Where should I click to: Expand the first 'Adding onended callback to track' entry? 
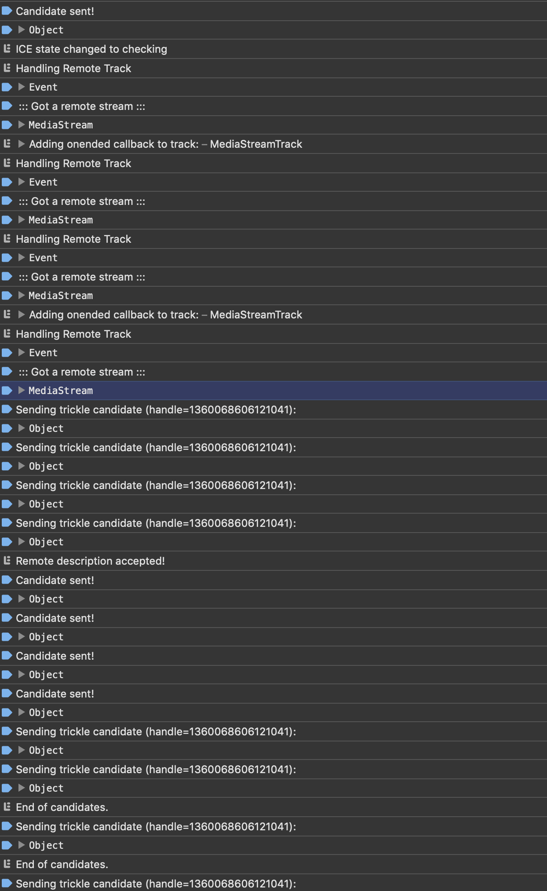[21, 144]
